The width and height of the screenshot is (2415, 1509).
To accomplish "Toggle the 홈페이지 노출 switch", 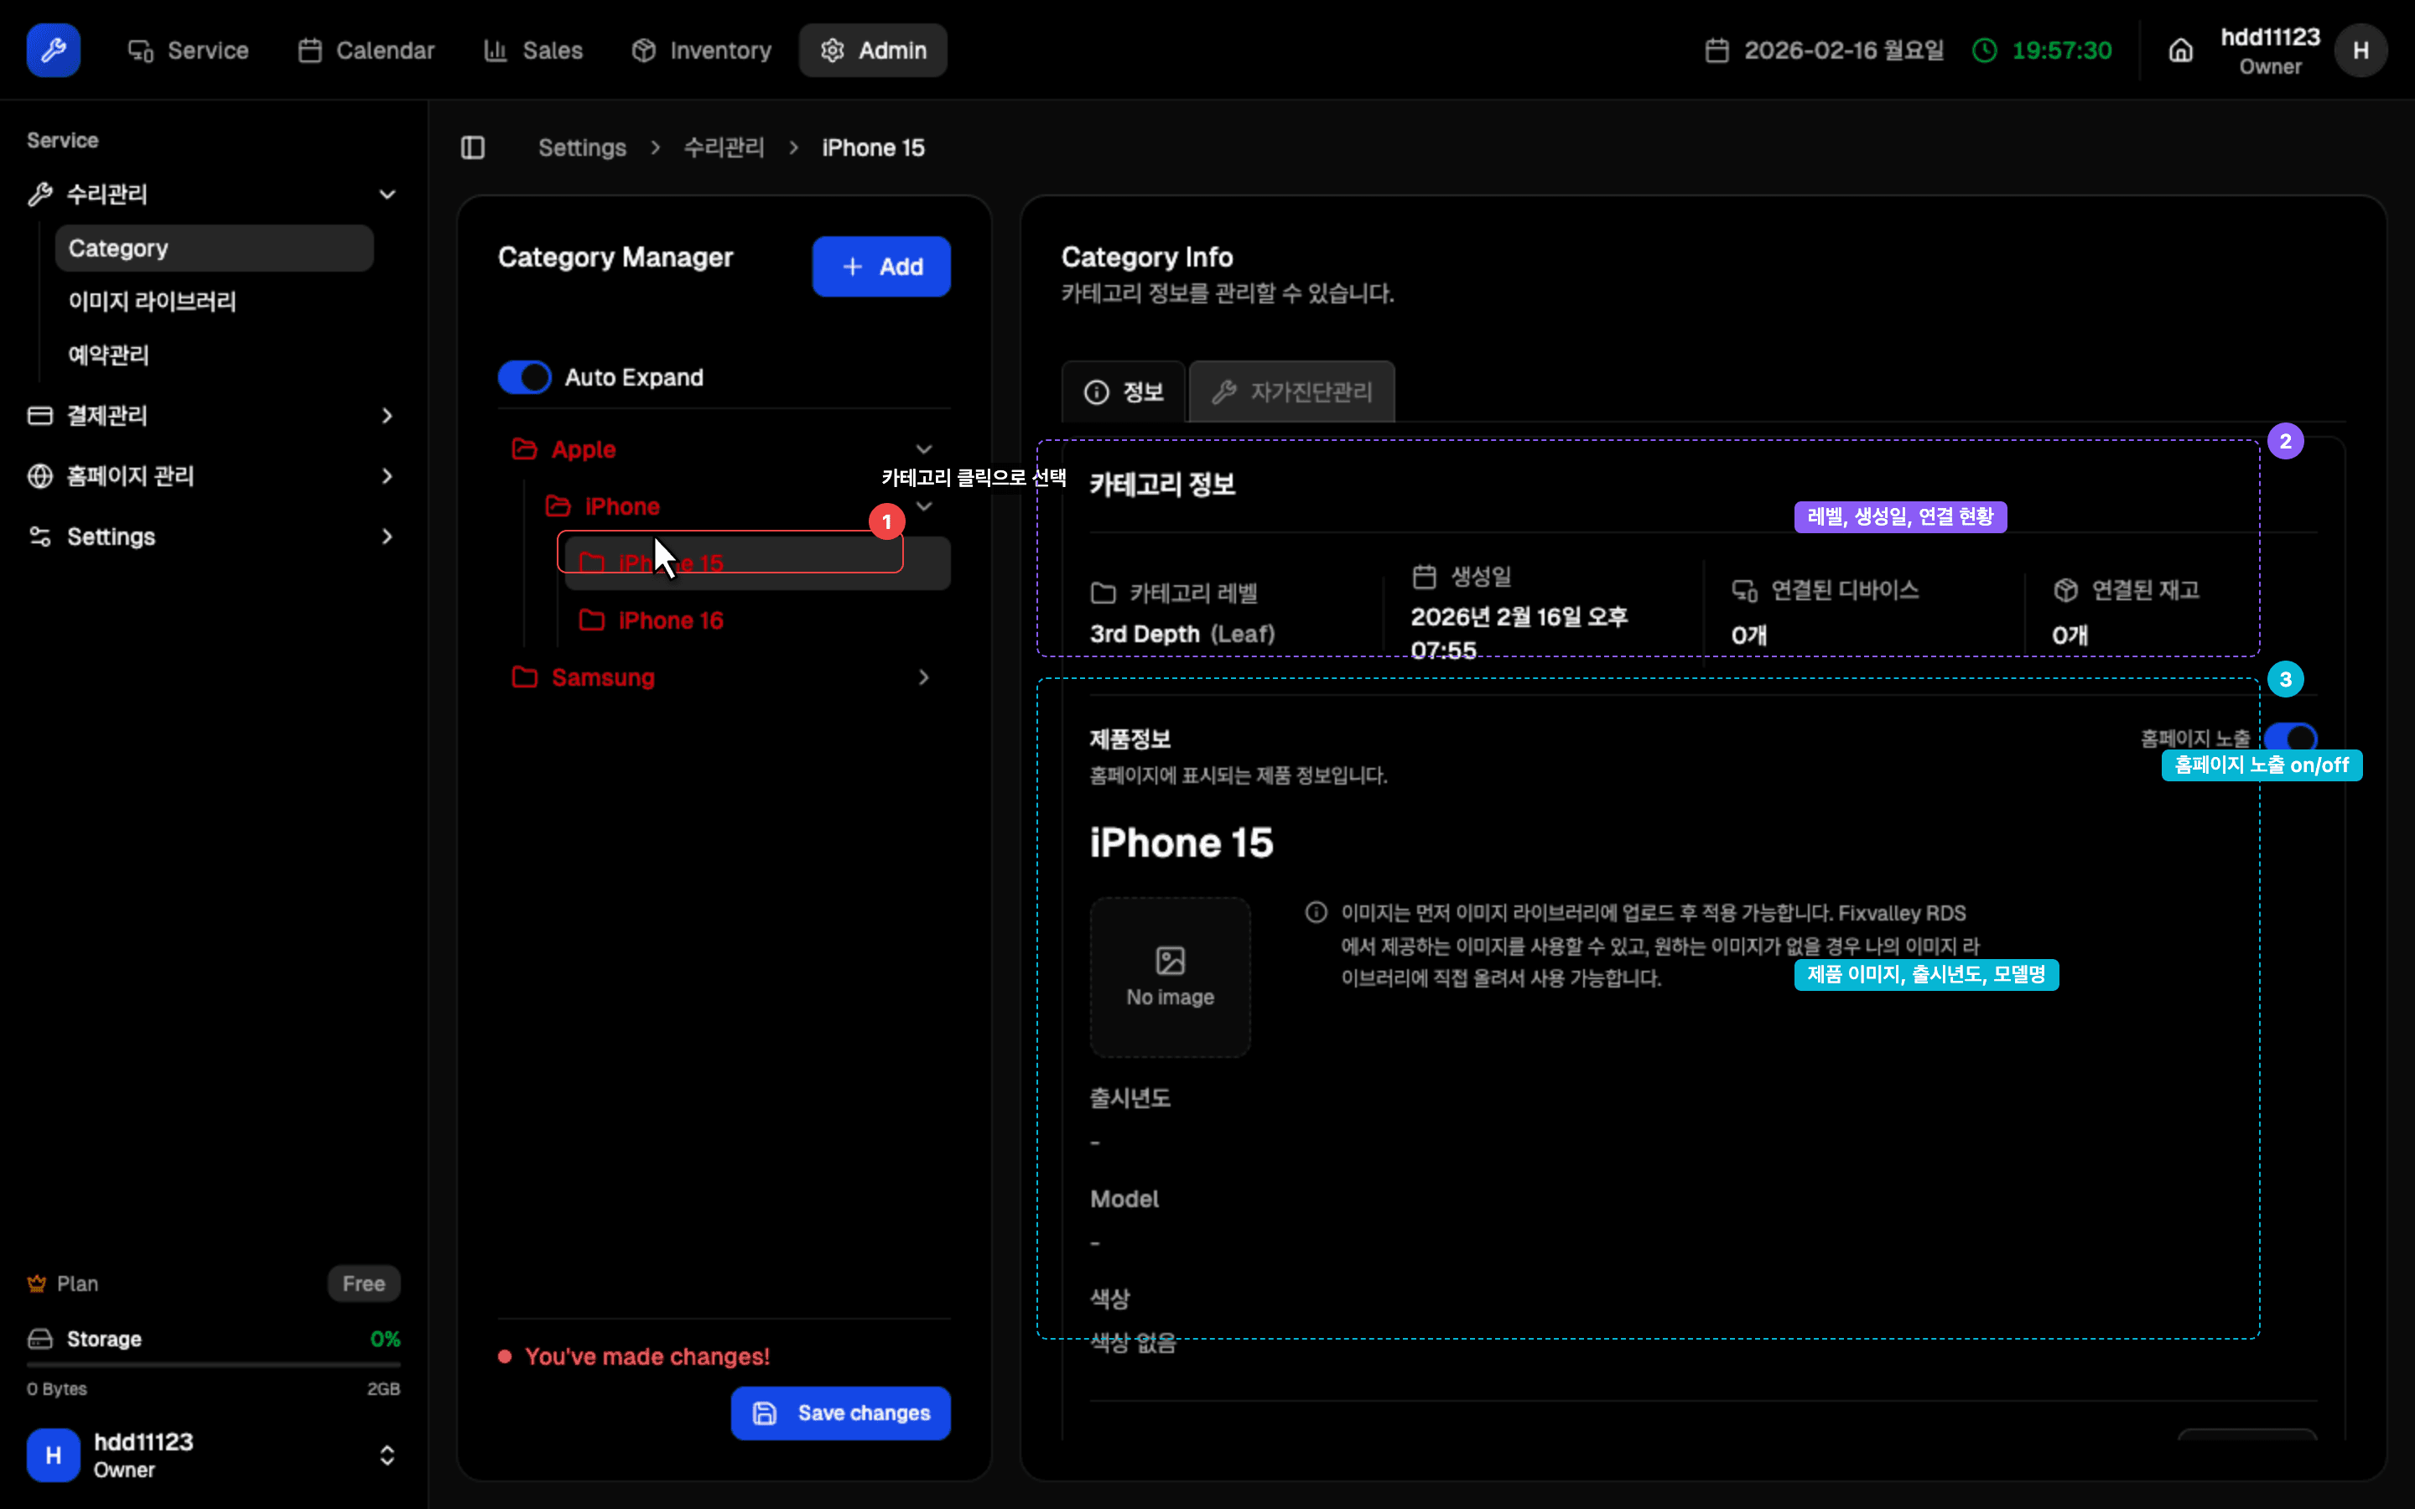I will tap(2290, 738).
